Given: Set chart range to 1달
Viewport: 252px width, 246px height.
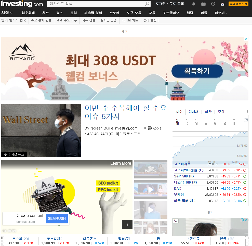Looking at the screenshot, I should click(x=196, y=122).
